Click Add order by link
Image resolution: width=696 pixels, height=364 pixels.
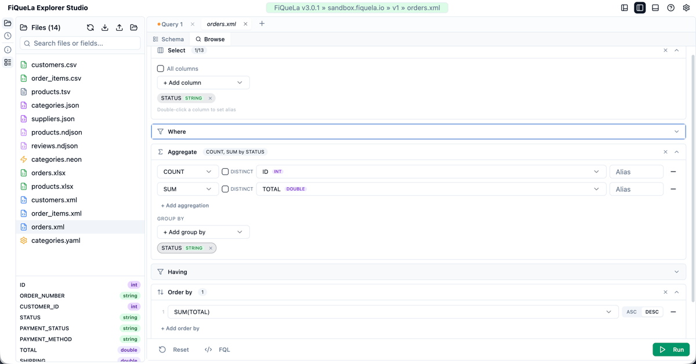point(180,328)
